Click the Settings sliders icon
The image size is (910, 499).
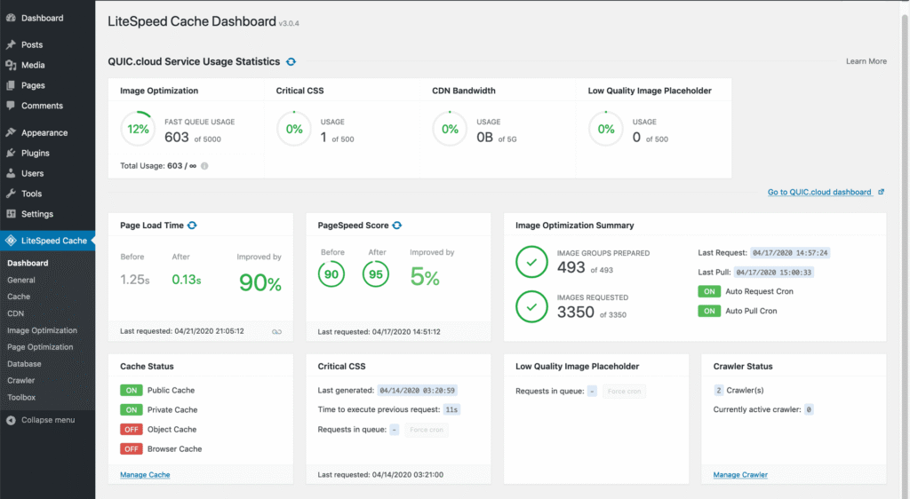(x=11, y=214)
